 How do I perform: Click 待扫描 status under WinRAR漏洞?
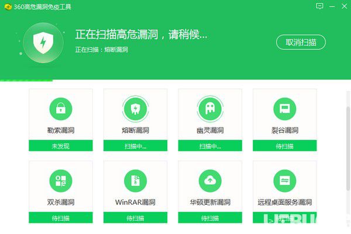click(x=135, y=218)
